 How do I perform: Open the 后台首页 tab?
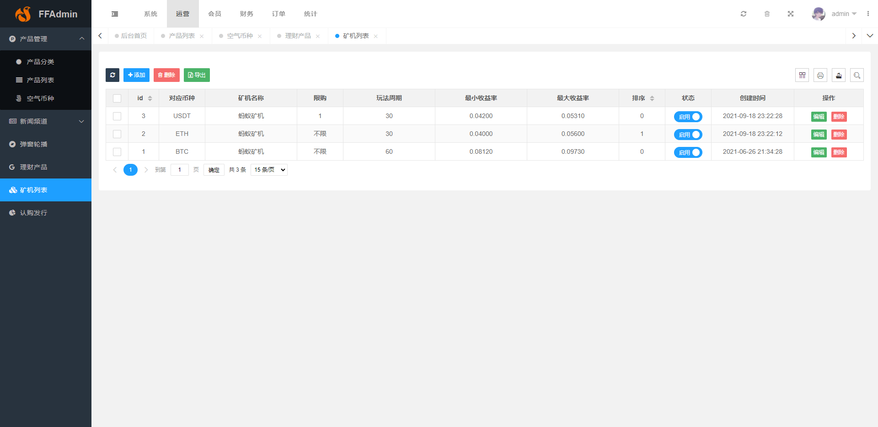click(131, 36)
